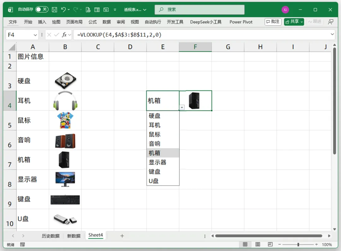Click the data validation dropdown arrow on E4
The width and height of the screenshot is (341, 251).
(x=182, y=108)
